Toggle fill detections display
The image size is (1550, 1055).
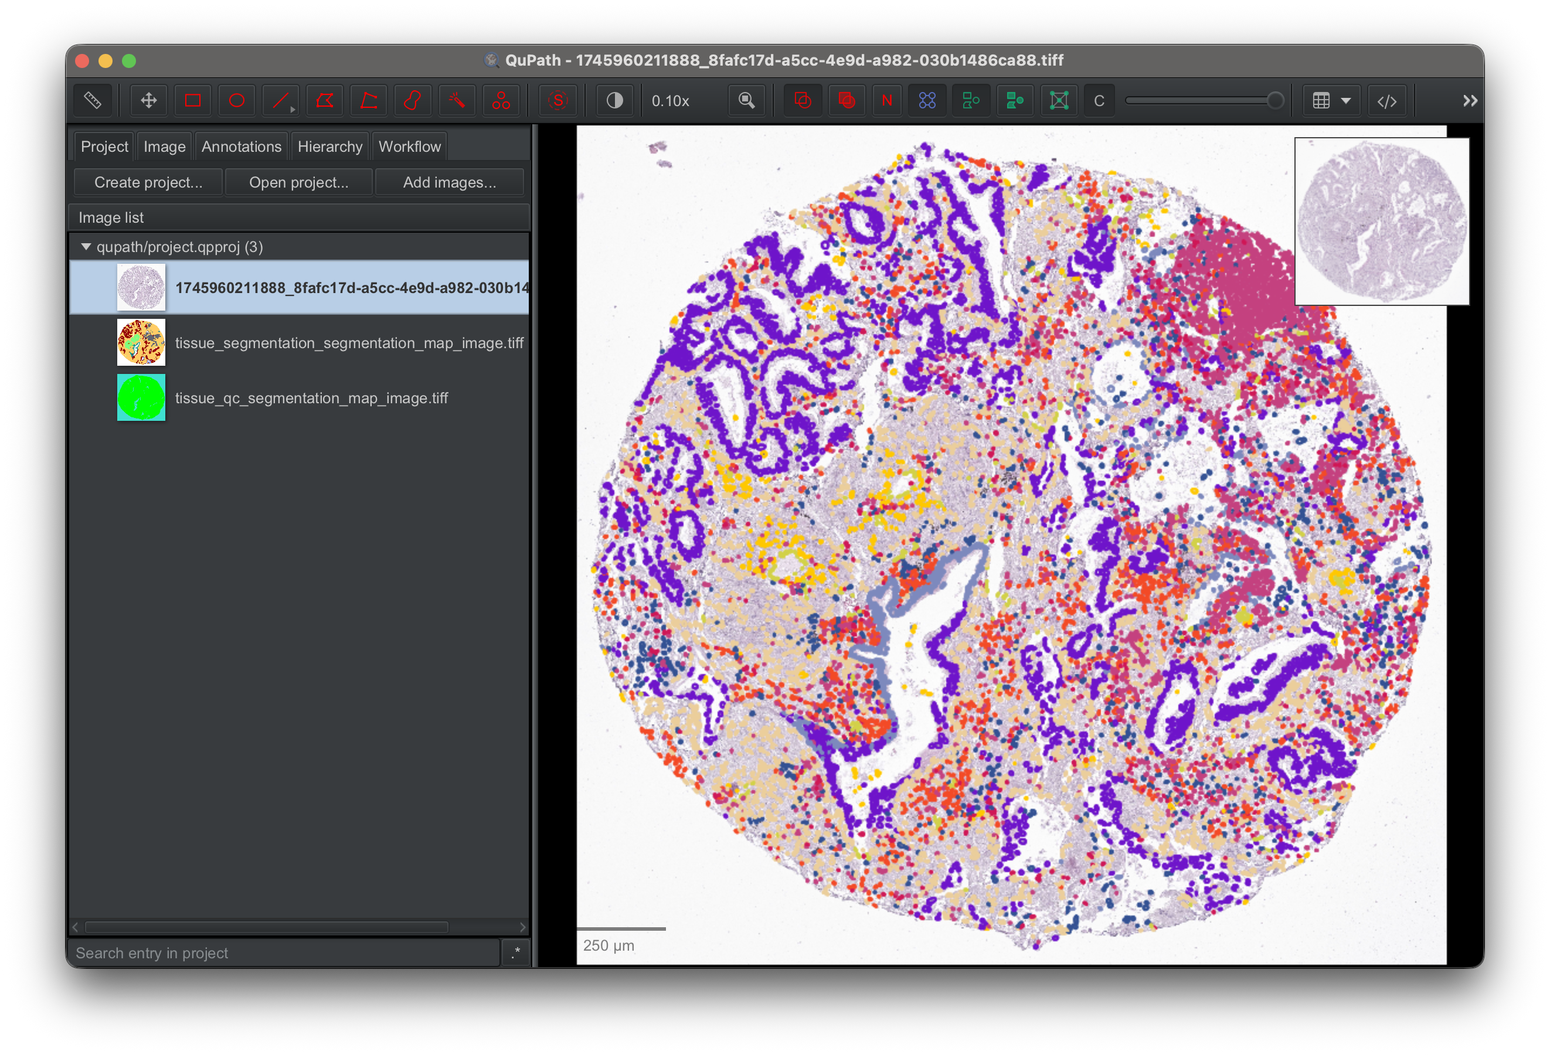point(1015,101)
